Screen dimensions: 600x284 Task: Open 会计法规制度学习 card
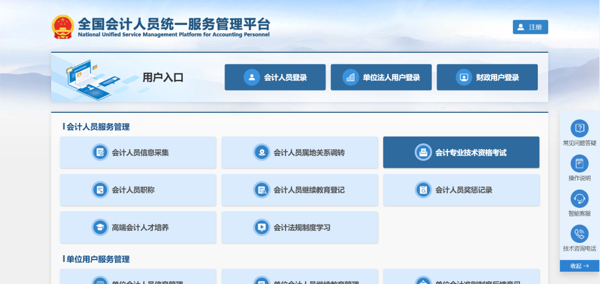(299, 227)
